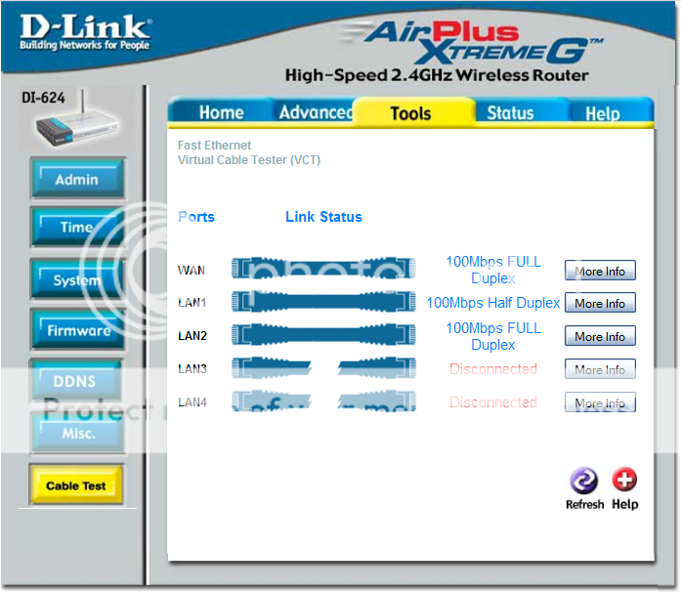The image size is (681, 592).
Task: Open the Time settings page
Action: [77, 227]
